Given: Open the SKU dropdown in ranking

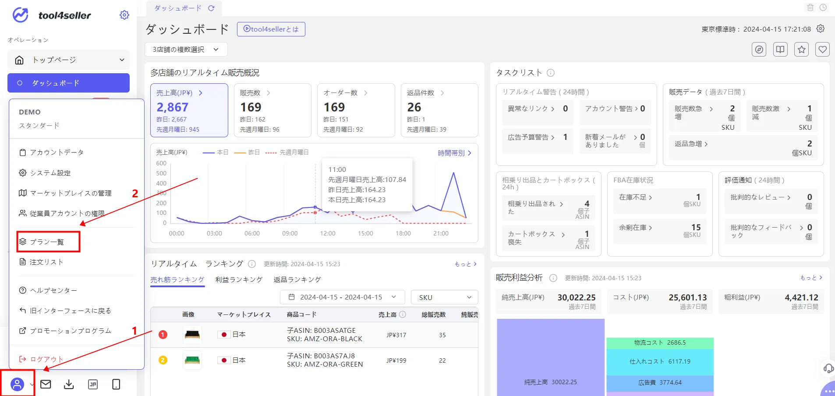Looking at the screenshot, I should tap(444, 297).
